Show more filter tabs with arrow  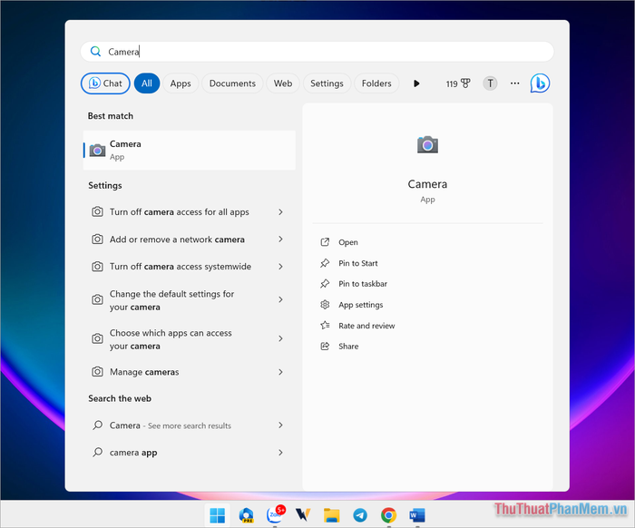[416, 83]
